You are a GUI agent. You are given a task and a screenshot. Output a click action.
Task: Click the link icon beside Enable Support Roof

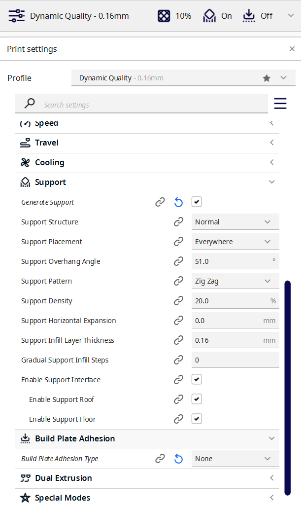pyautogui.click(x=178, y=399)
